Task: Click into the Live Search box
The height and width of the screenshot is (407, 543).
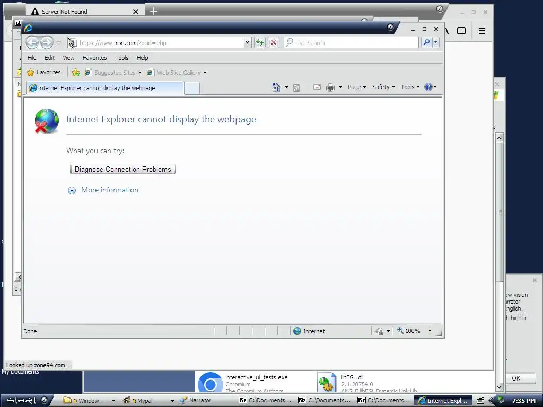Action: [351, 42]
